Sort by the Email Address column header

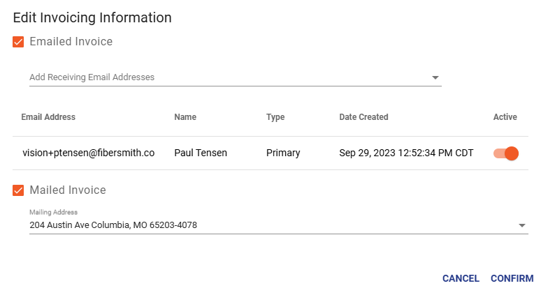[48, 117]
